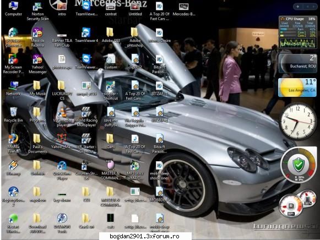This screenshot has width=320, height=240.
Task: Open the MASTER & COMMAN... folder
Action: pos(111,197)
